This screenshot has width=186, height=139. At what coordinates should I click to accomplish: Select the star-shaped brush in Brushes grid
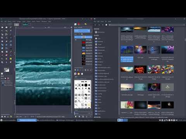point(89,85)
